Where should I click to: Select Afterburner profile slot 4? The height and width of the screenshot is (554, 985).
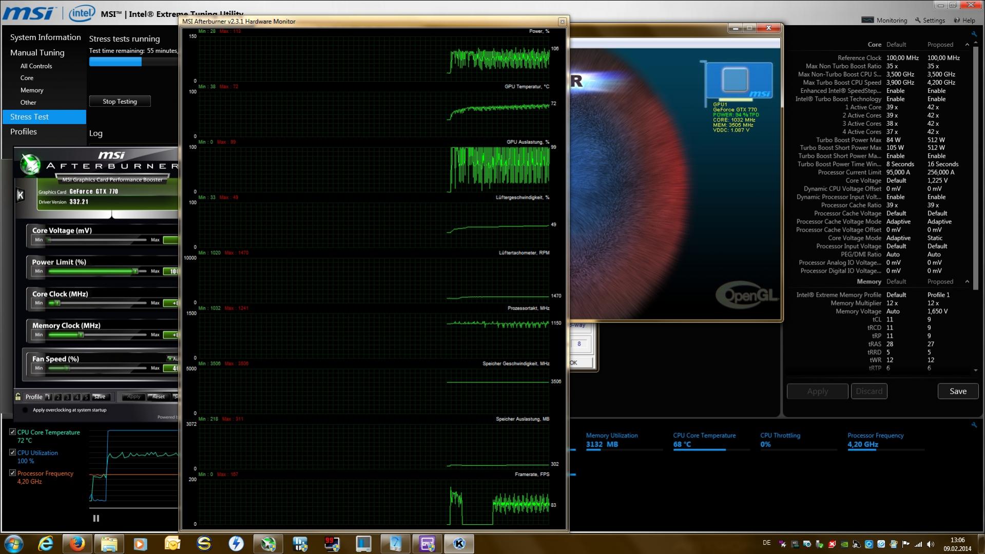point(76,397)
